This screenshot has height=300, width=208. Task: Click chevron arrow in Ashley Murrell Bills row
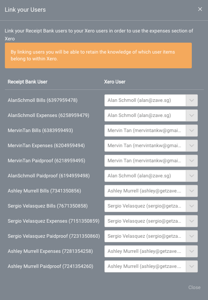(192, 191)
